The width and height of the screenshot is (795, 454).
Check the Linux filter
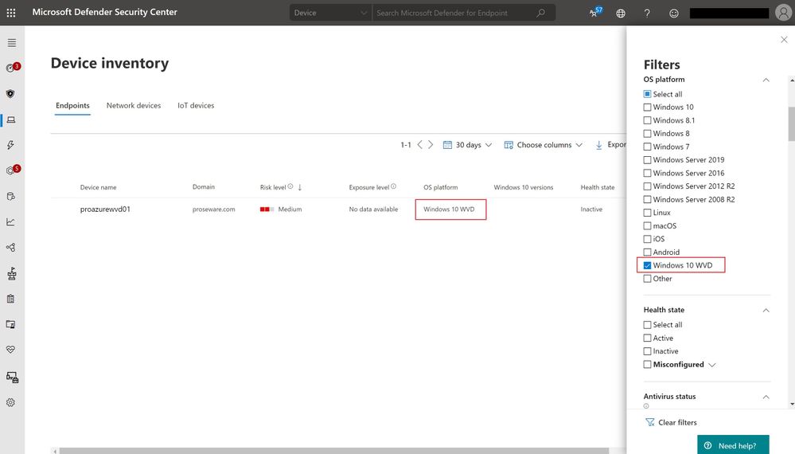click(x=647, y=213)
